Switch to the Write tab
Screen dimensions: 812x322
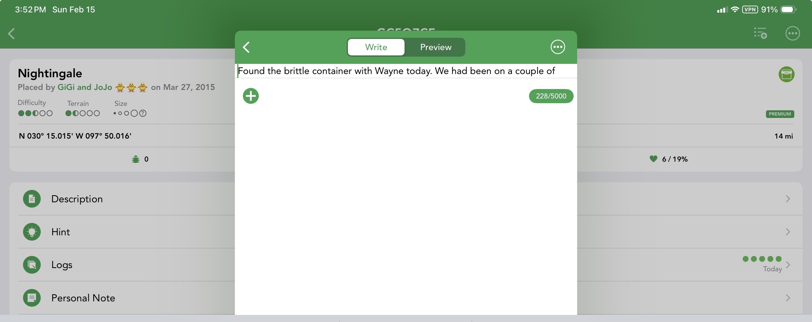point(376,47)
